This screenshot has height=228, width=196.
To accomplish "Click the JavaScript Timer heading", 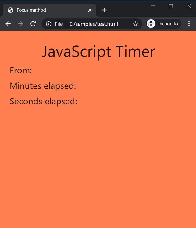I will click(x=98, y=52).
